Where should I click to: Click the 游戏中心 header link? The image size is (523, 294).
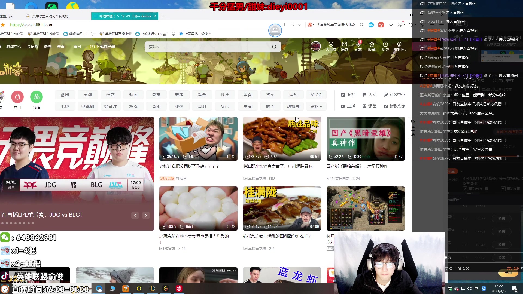(x=14, y=47)
